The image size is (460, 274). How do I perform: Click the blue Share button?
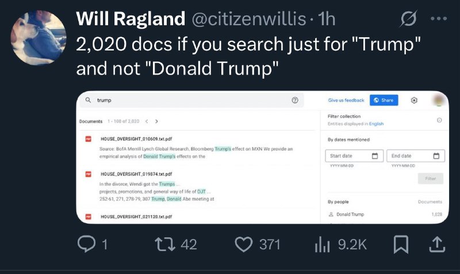(384, 100)
